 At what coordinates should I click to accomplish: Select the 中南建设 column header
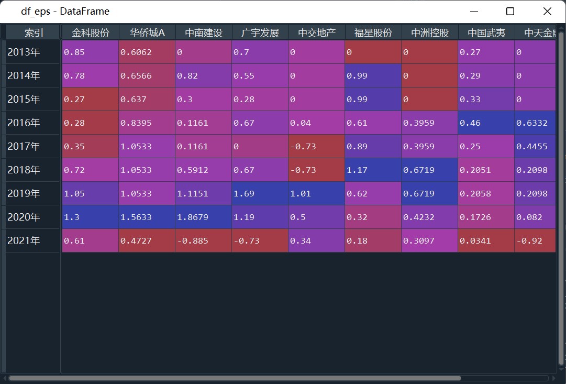(x=204, y=32)
